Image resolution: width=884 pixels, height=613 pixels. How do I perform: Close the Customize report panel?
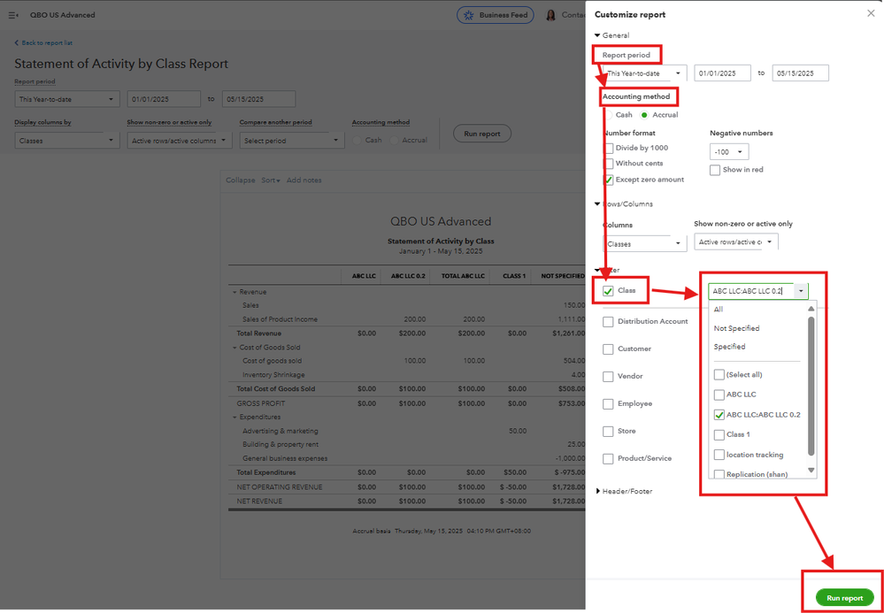coord(871,13)
